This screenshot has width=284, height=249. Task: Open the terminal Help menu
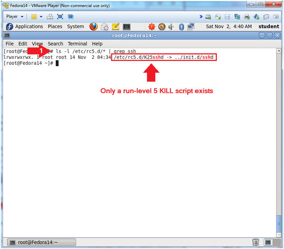(x=97, y=44)
